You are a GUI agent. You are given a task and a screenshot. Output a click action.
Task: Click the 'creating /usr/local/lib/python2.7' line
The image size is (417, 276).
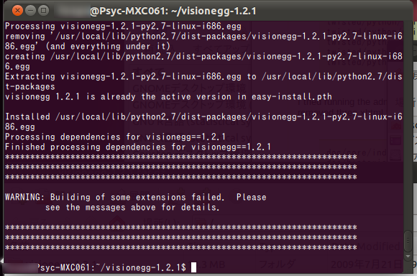point(203,56)
